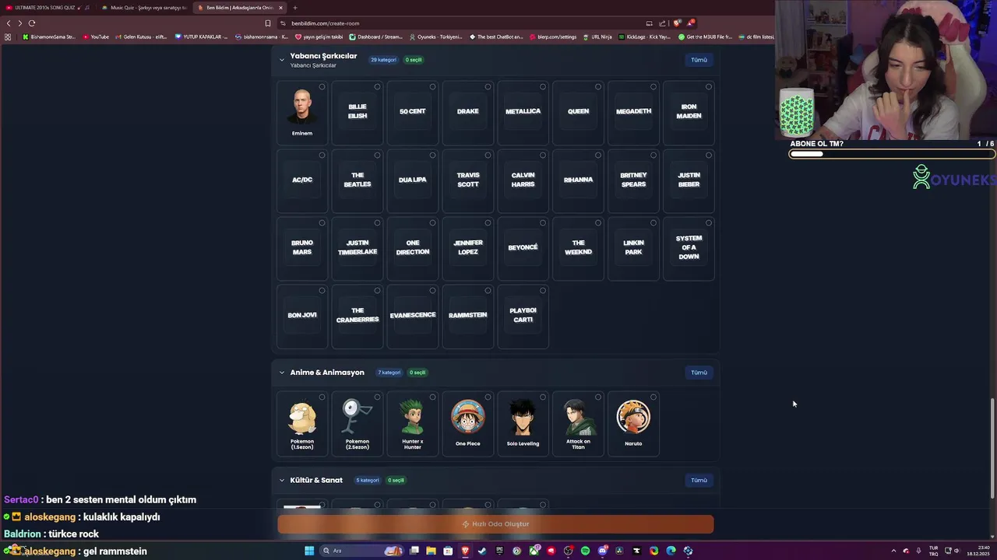Image resolution: width=997 pixels, height=560 pixels.
Task: Go back in browser history
Action: [9, 23]
